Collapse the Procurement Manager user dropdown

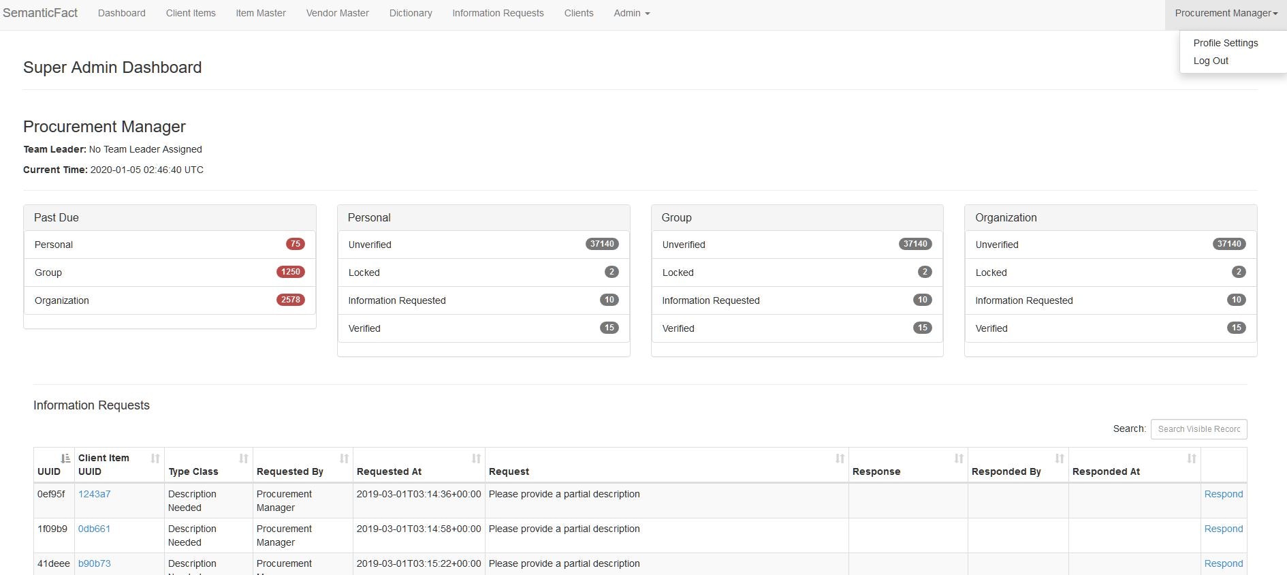tap(1226, 13)
